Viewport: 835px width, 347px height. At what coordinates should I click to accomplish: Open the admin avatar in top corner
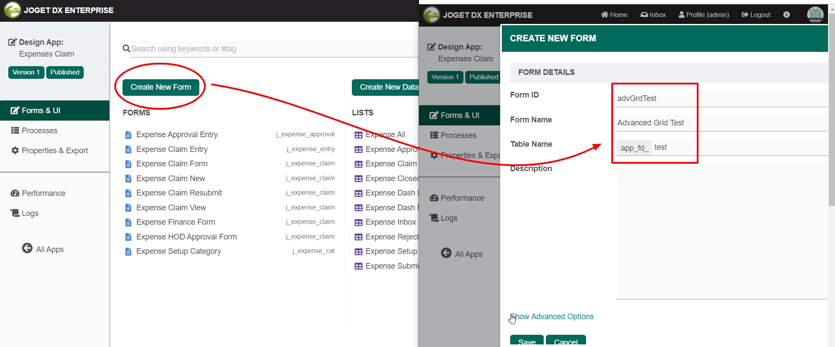click(815, 14)
